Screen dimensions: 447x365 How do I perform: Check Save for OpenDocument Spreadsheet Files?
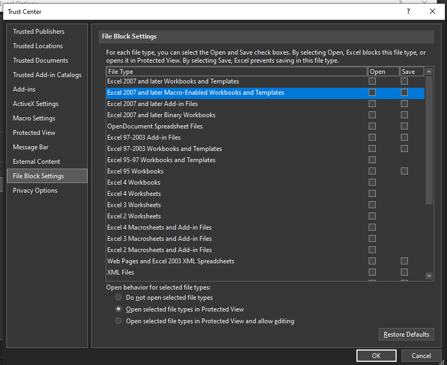pos(404,126)
